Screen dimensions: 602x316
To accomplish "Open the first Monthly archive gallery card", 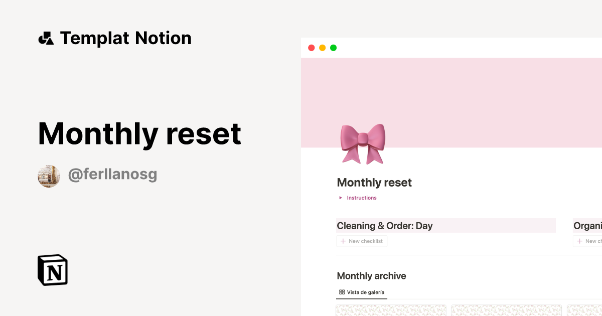I will click(391, 311).
